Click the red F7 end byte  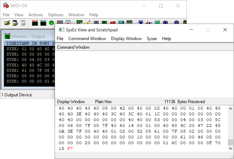tap(70, 148)
